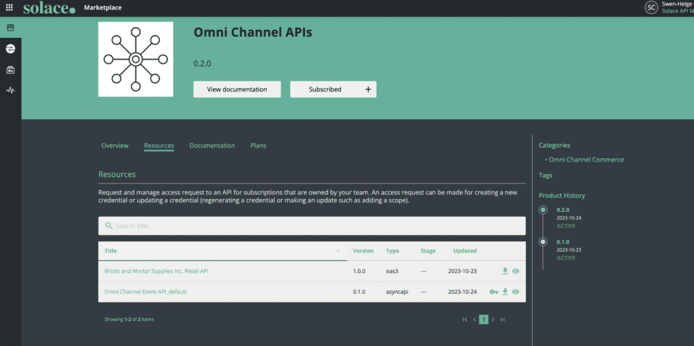694x346 pixels.
Task: Click the 2023-10-23 cell in the resources table
Action: (462, 272)
